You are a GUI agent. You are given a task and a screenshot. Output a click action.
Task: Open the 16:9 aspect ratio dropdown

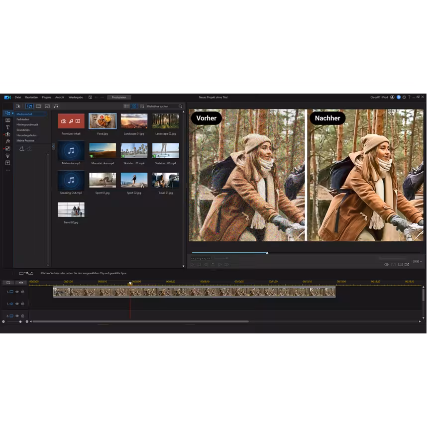pos(417,261)
